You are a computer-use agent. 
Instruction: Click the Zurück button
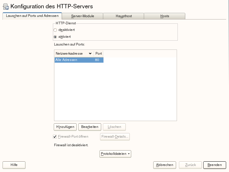[x=190, y=165]
